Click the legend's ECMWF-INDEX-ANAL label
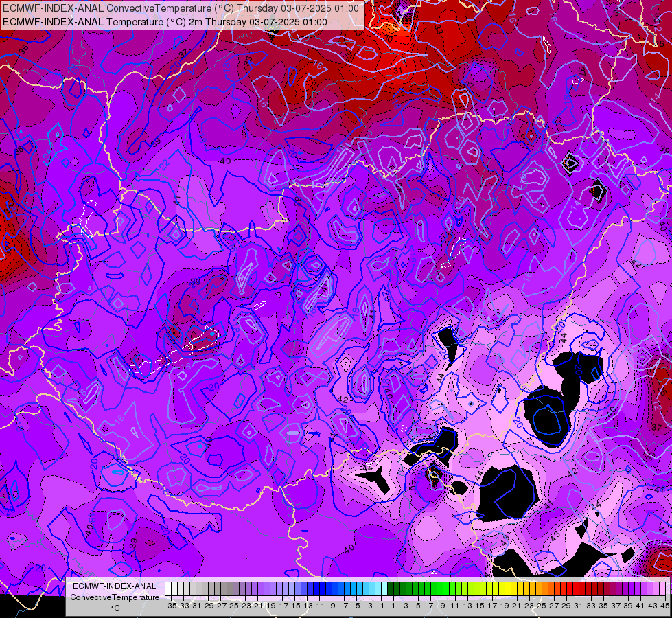The width and height of the screenshot is (672, 618). 115,586
